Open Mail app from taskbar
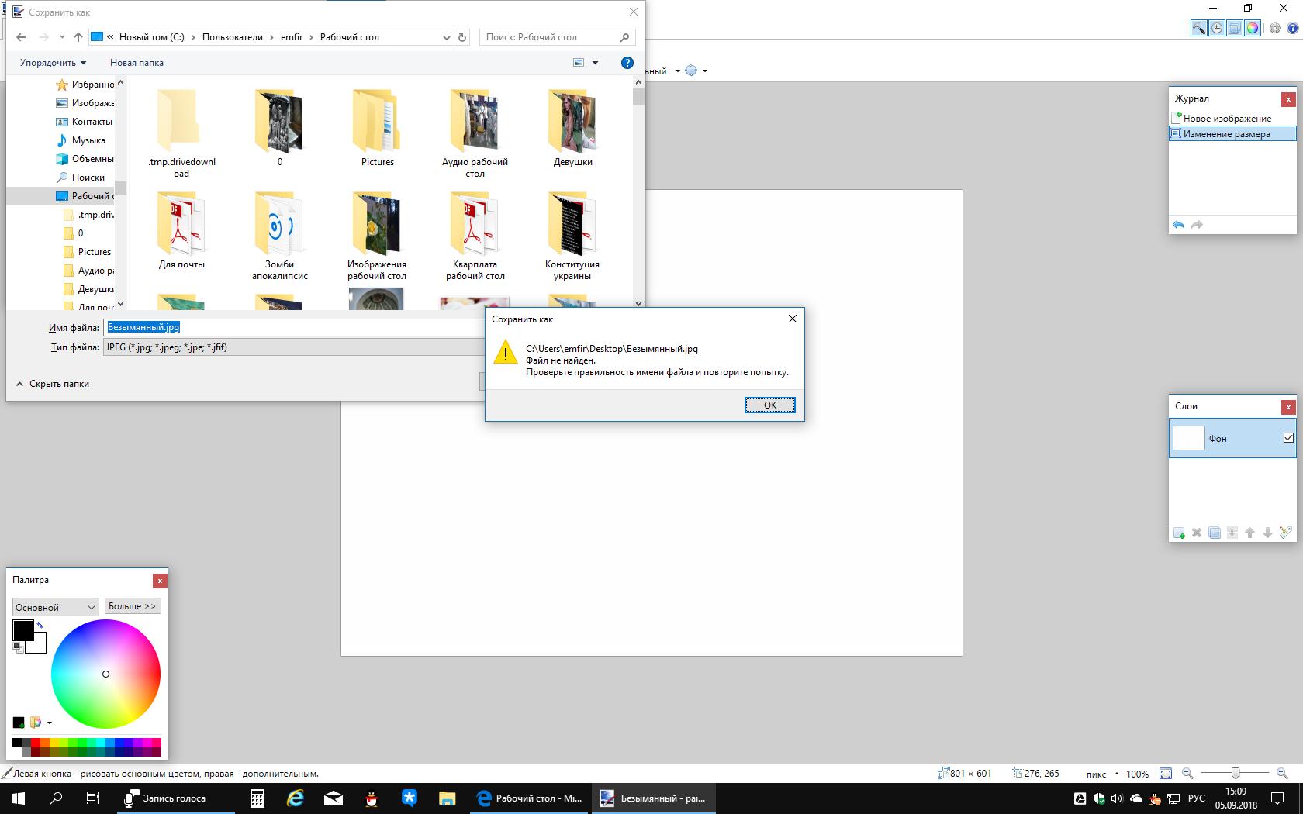This screenshot has width=1303, height=814. point(334,798)
